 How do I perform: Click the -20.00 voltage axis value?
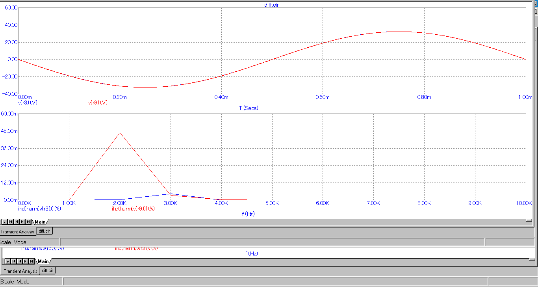coord(9,76)
